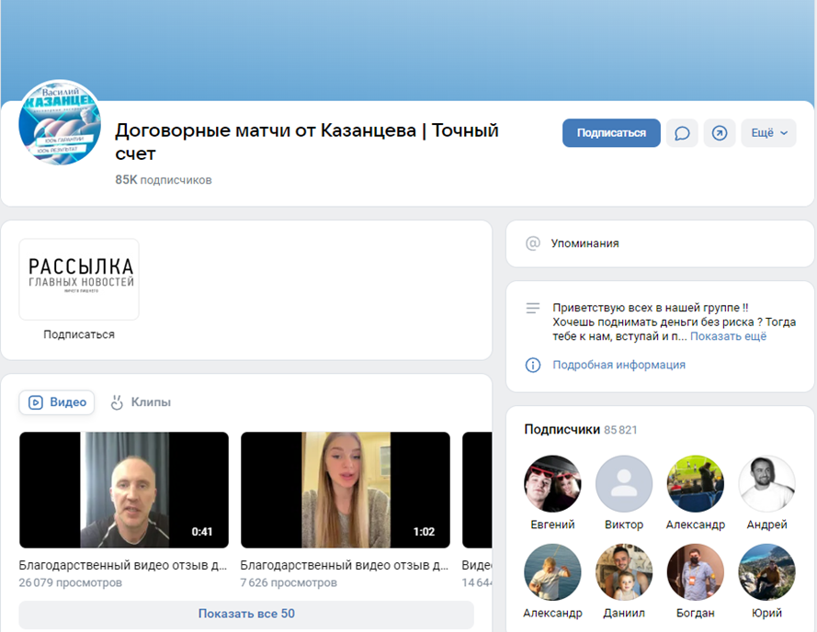Click the play icon on the Видео tab
817x632 pixels.
pyautogui.click(x=37, y=402)
